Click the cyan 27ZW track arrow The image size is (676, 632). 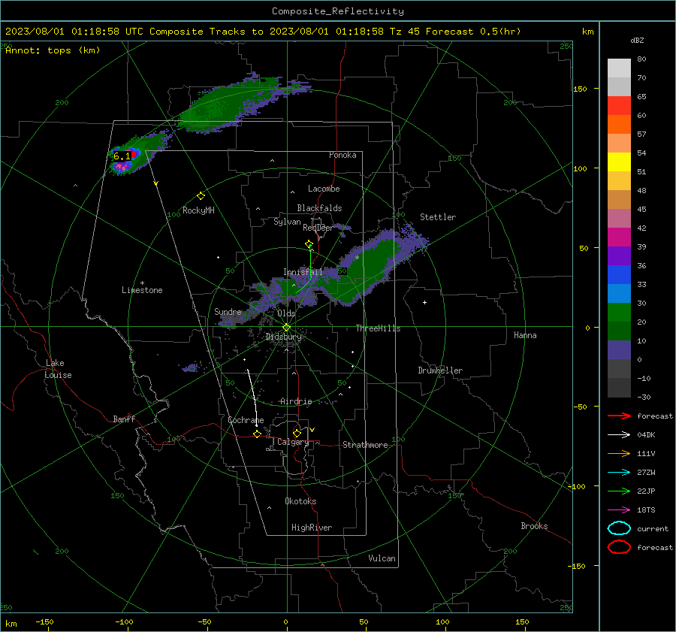(x=619, y=472)
